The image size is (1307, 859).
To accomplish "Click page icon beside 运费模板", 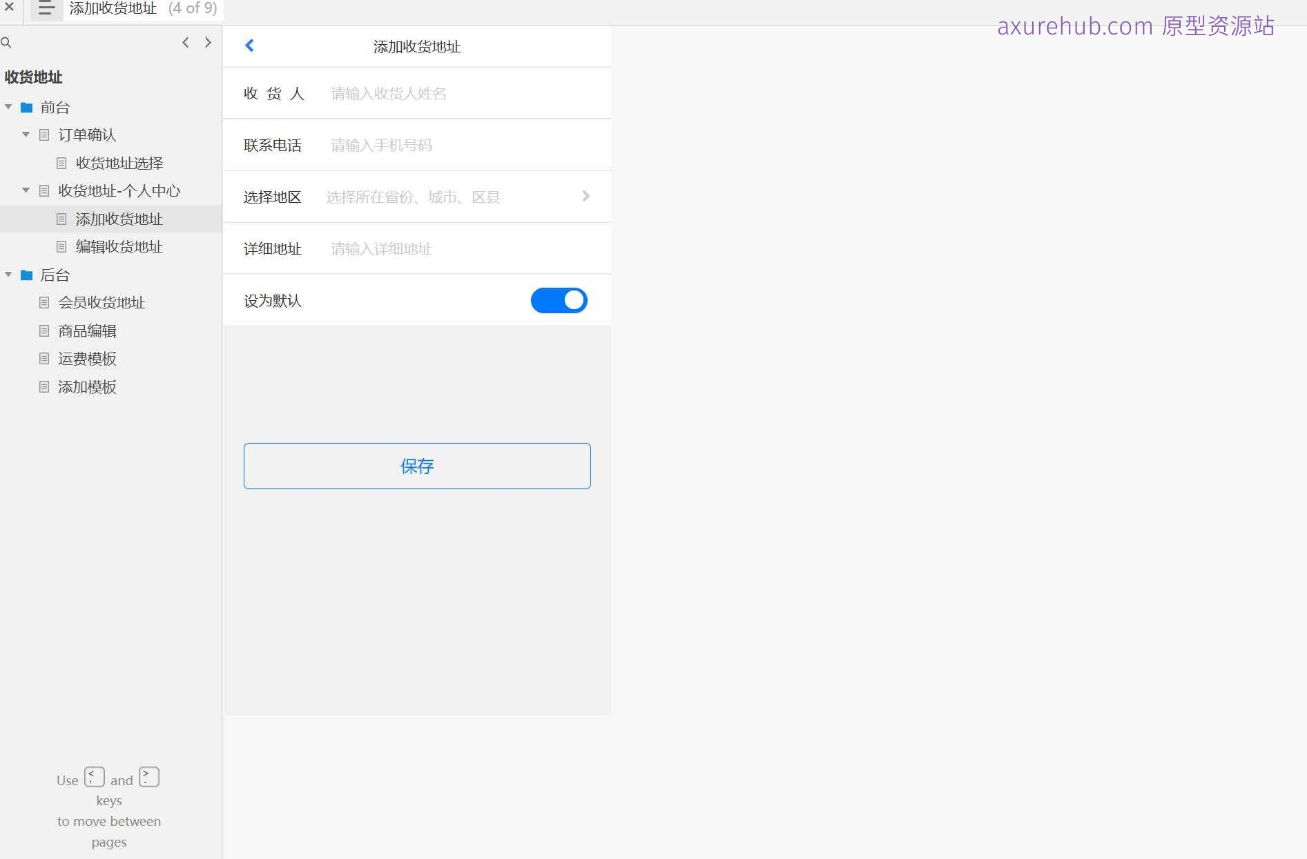I will point(44,359).
